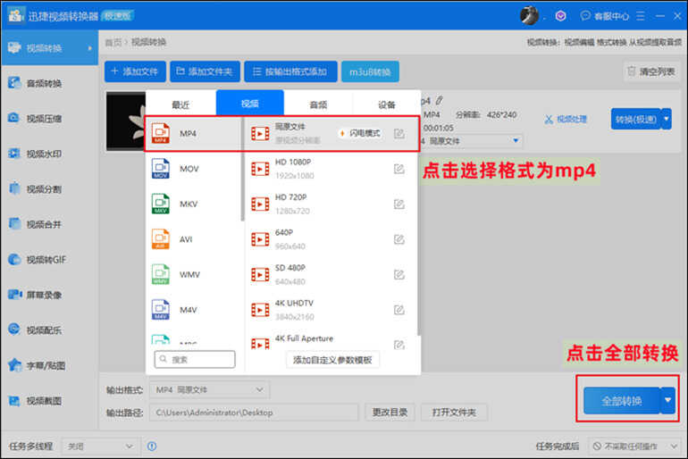Click 添加自定义参数模板 button
The width and height of the screenshot is (688, 459).
coord(332,360)
